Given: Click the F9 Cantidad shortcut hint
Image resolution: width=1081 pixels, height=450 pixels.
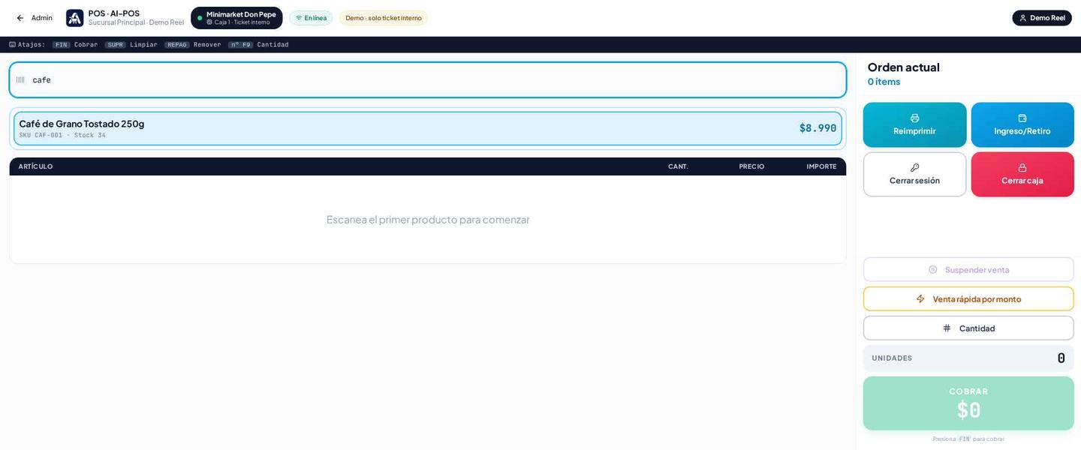Looking at the screenshot, I should click(x=259, y=45).
